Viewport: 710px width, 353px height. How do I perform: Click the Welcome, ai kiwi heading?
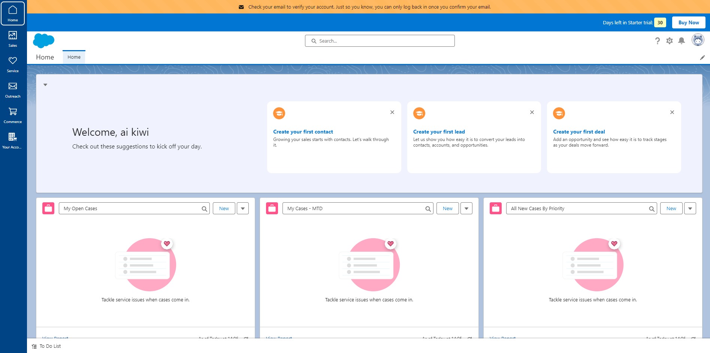tap(111, 132)
